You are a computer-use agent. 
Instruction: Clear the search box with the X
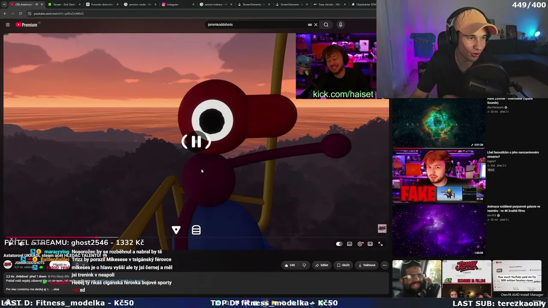[x=316, y=25]
